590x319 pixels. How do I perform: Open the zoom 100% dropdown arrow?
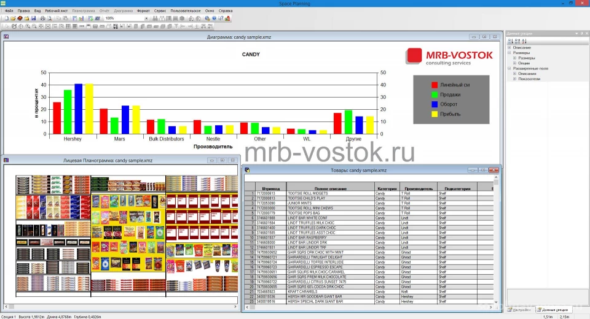(146, 18)
